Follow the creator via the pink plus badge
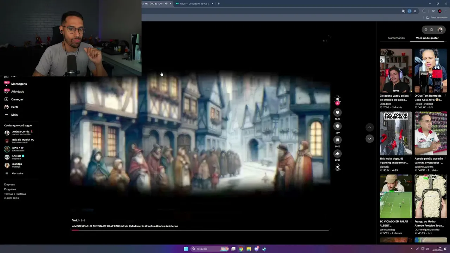Viewport: 450px width, 253px height. [x=337, y=103]
